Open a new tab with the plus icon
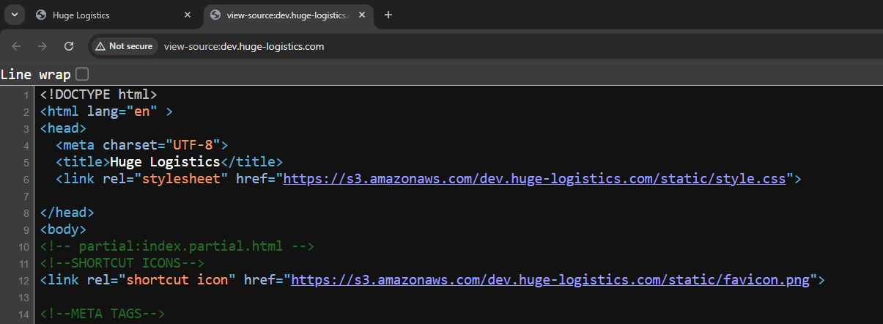This screenshot has width=883, height=324. 388,15
